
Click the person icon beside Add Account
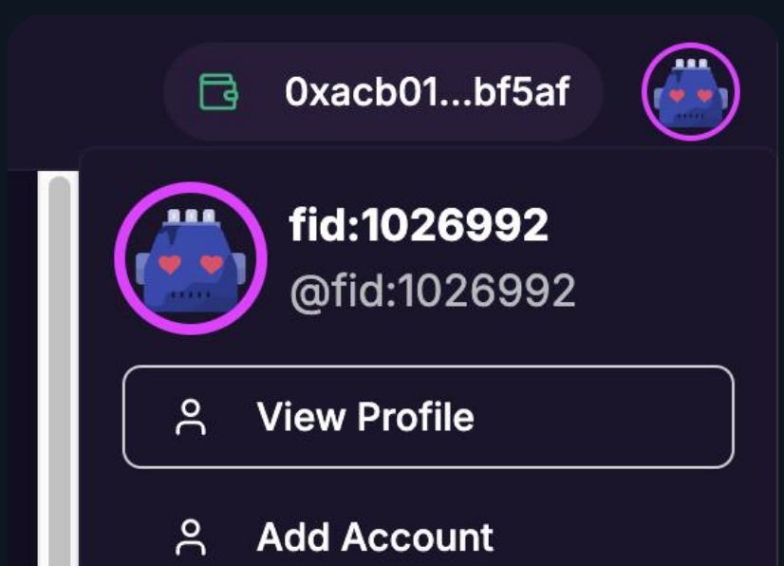click(x=191, y=537)
